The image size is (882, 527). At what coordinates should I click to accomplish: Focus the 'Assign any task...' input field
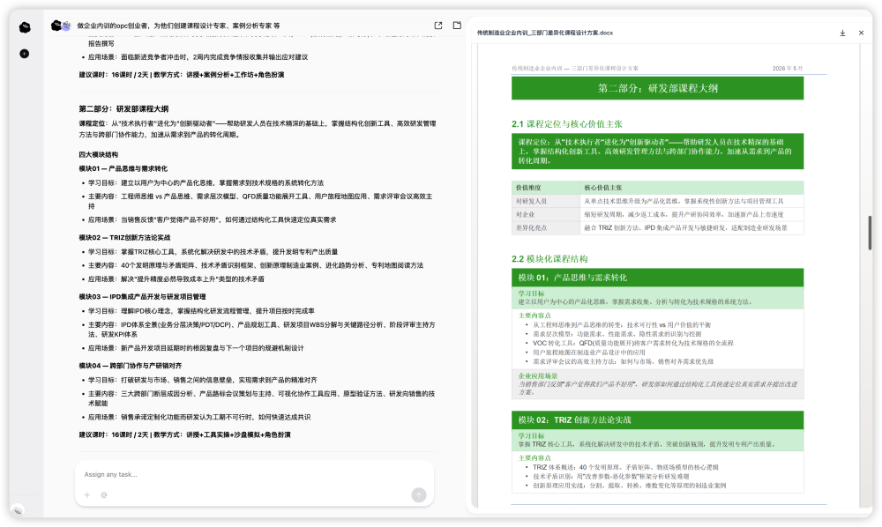[x=253, y=475]
